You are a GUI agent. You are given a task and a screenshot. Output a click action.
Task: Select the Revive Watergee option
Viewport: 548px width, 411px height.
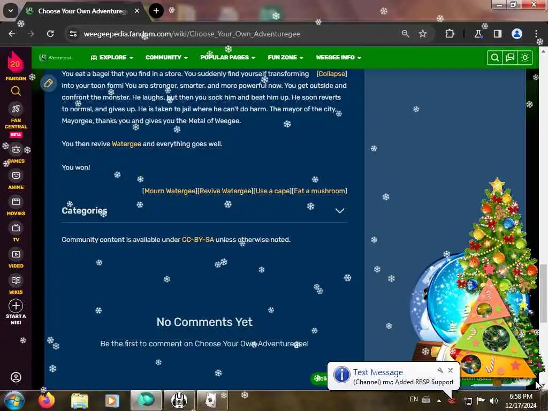(x=225, y=191)
